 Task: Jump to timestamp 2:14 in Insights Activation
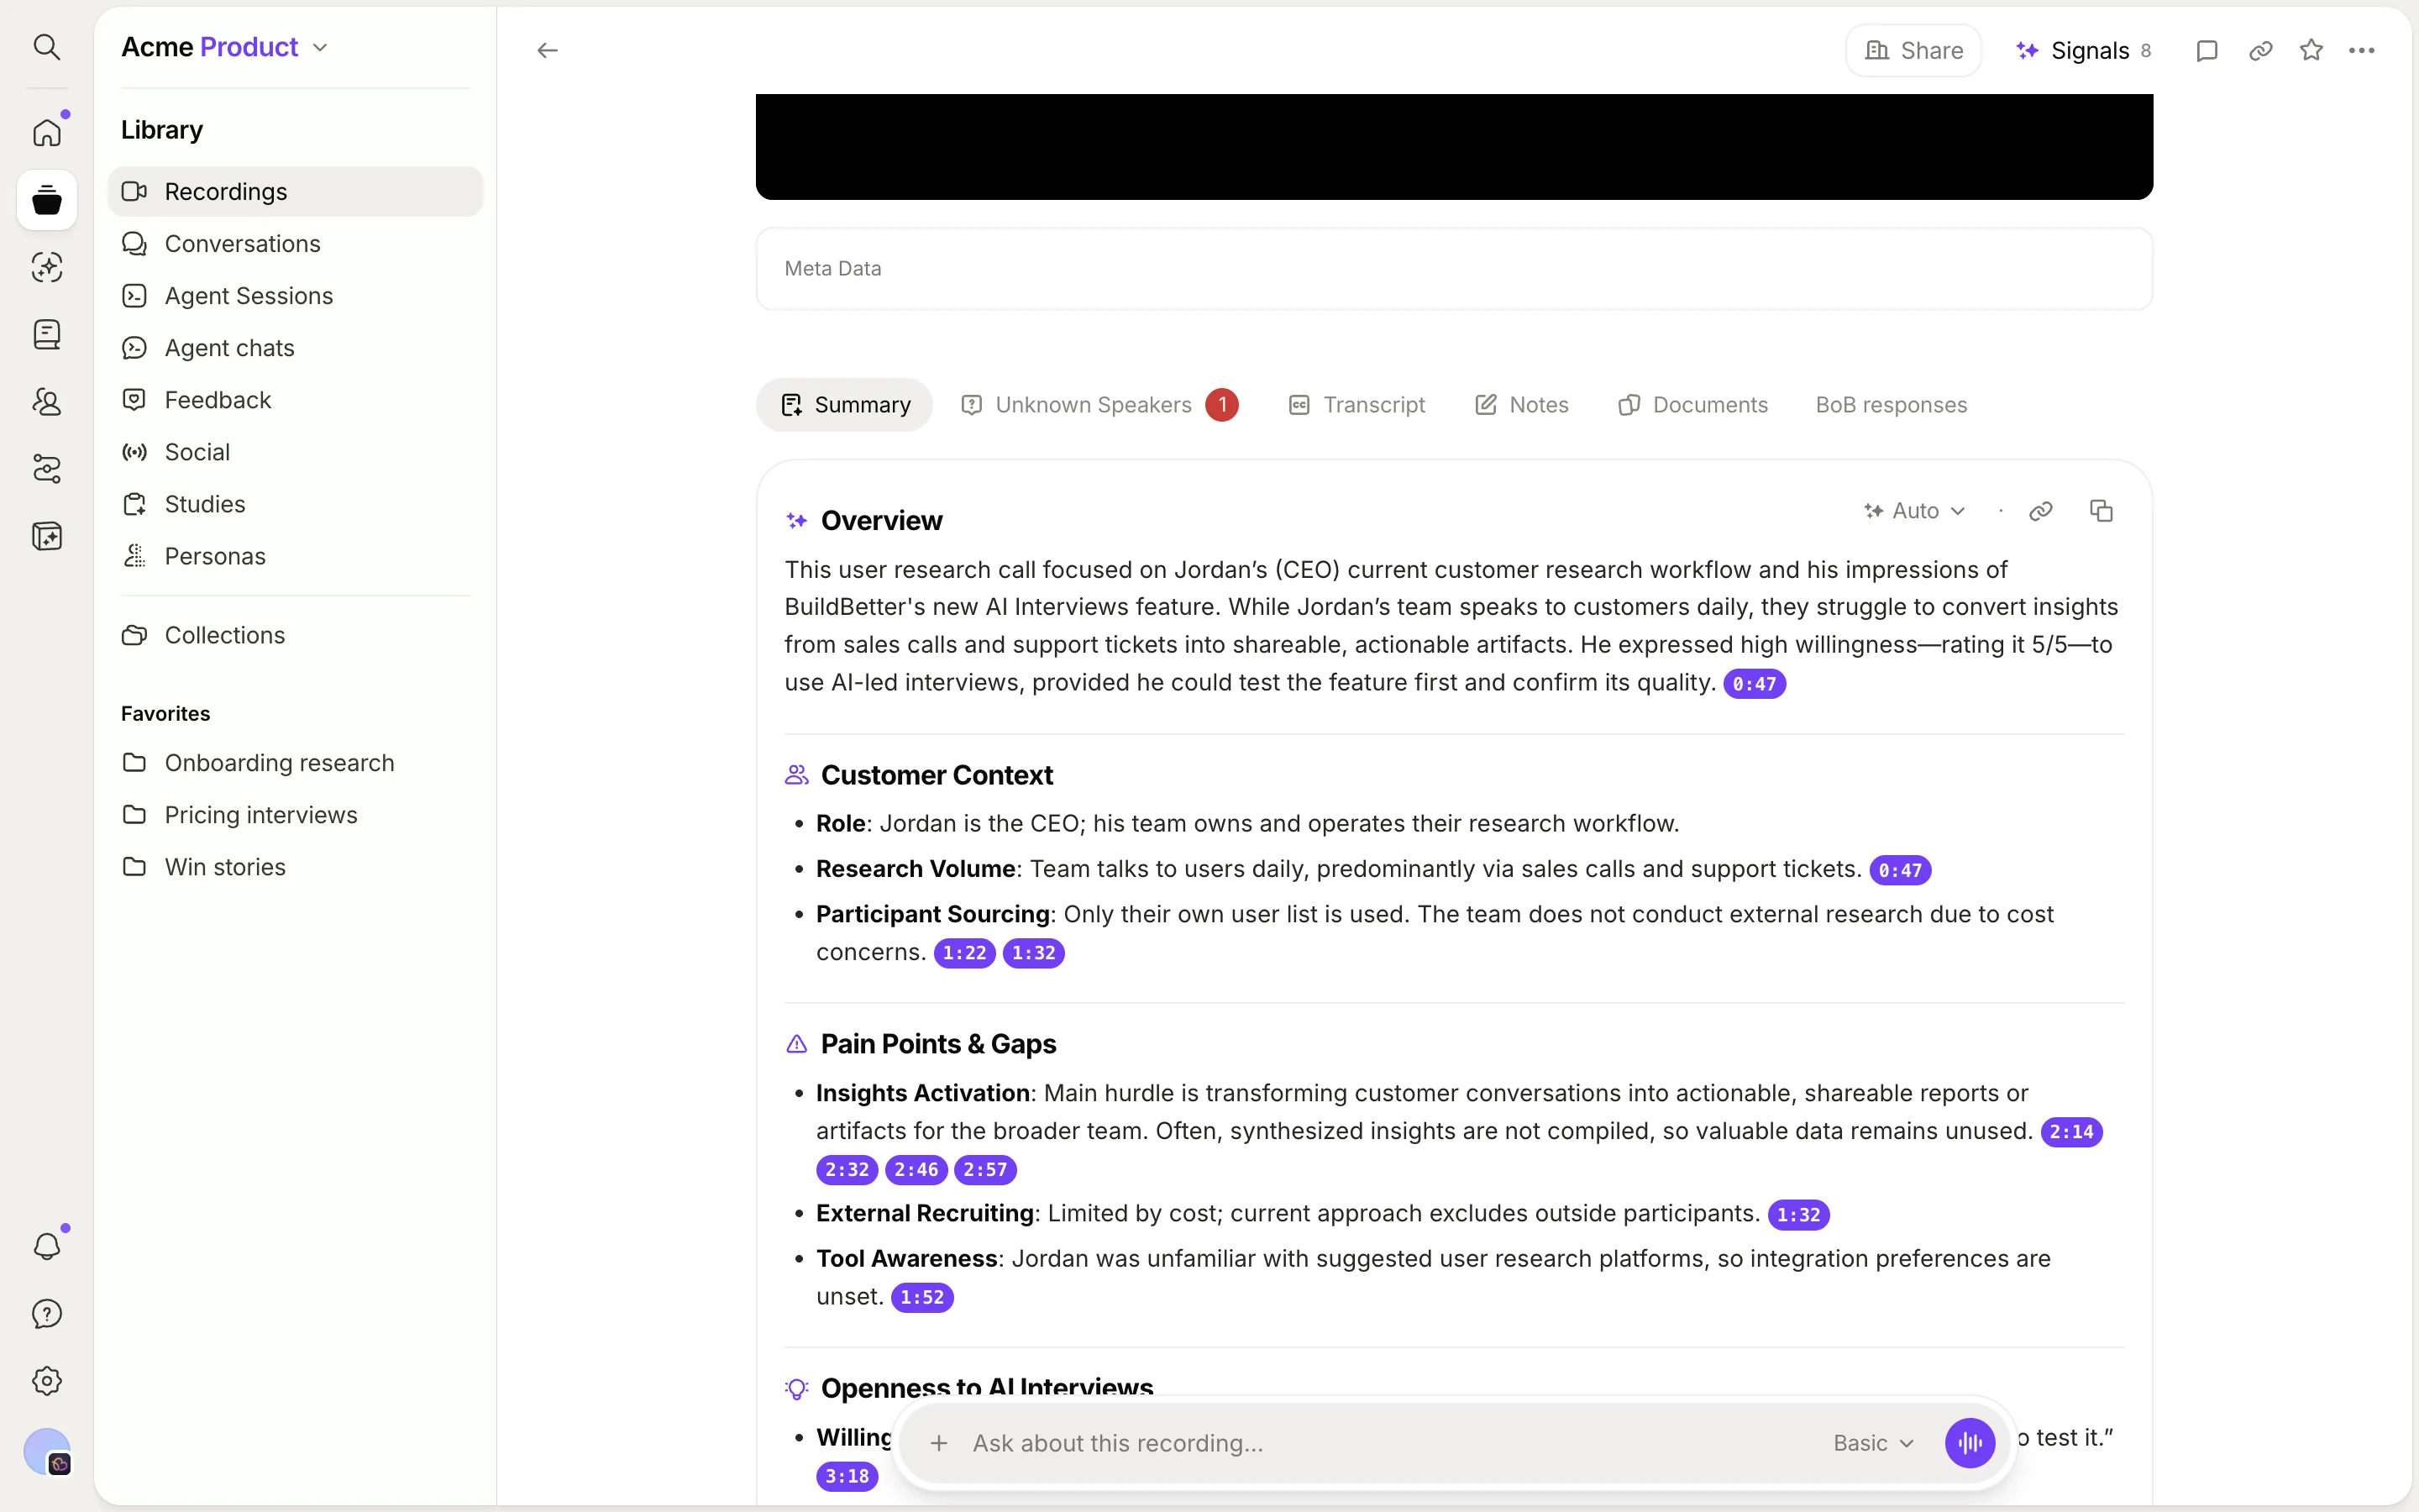click(2071, 1132)
